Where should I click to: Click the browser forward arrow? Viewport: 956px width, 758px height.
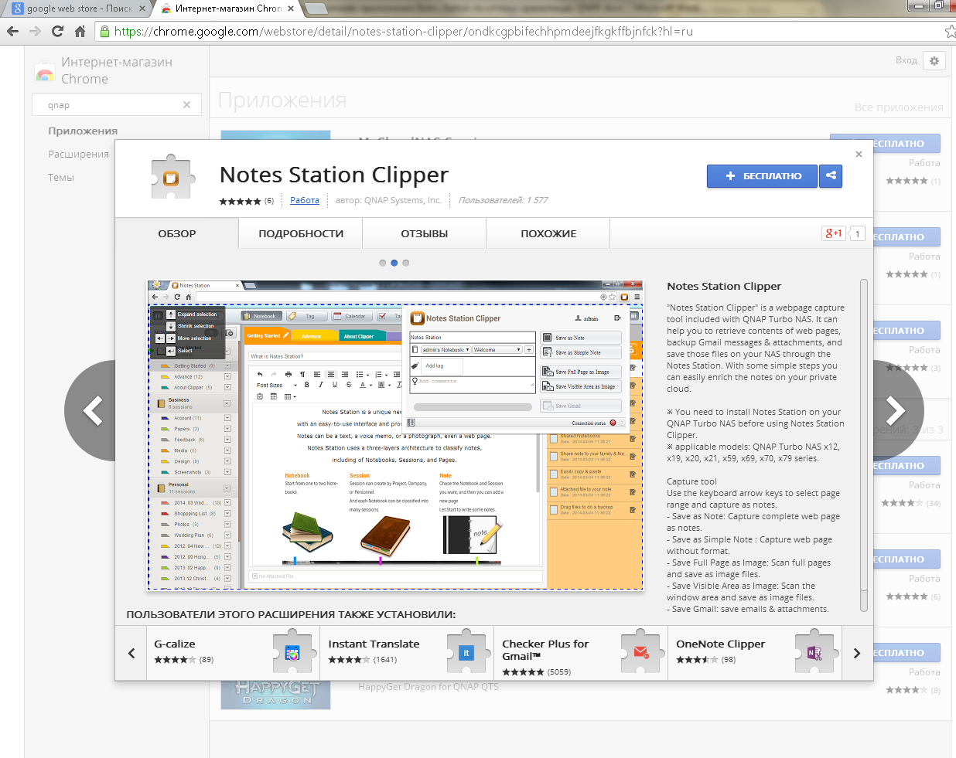(x=35, y=32)
